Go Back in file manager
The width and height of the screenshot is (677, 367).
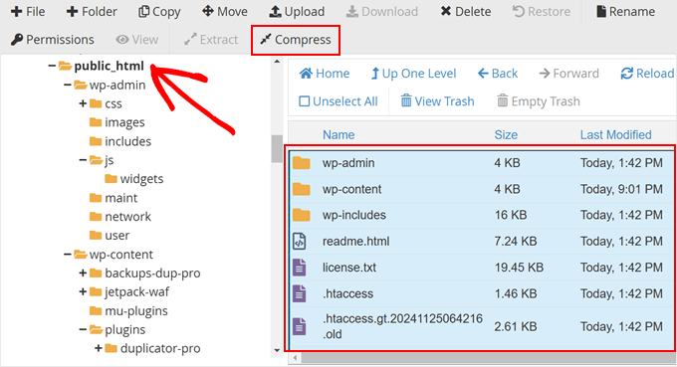coord(498,74)
